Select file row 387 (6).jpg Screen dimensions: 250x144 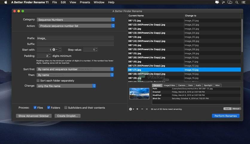(184, 62)
